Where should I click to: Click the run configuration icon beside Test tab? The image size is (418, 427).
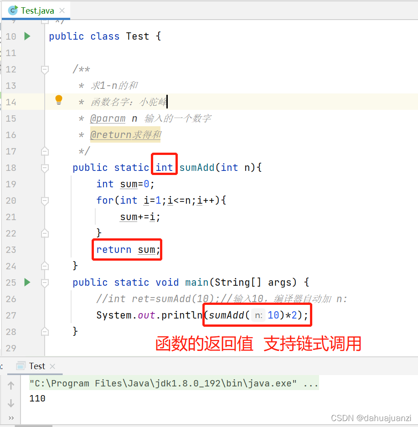click(x=21, y=366)
